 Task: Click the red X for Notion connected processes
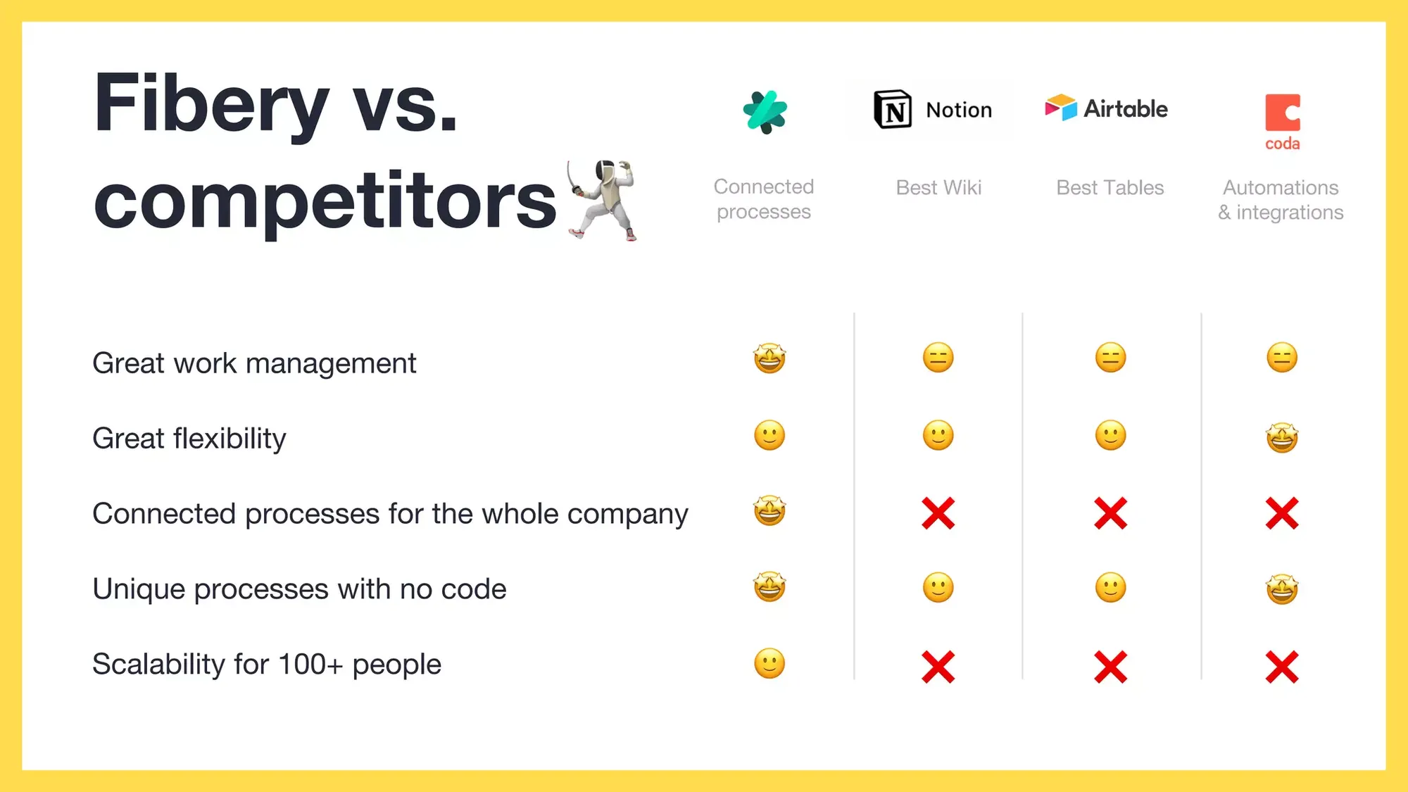(x=937, y=513)
